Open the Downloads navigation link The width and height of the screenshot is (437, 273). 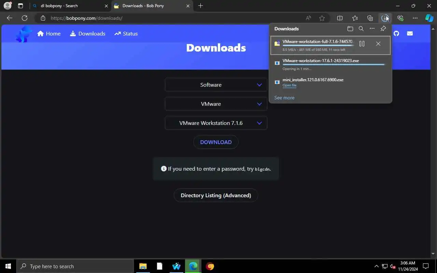pyautogui.click(x=87, y=33)
